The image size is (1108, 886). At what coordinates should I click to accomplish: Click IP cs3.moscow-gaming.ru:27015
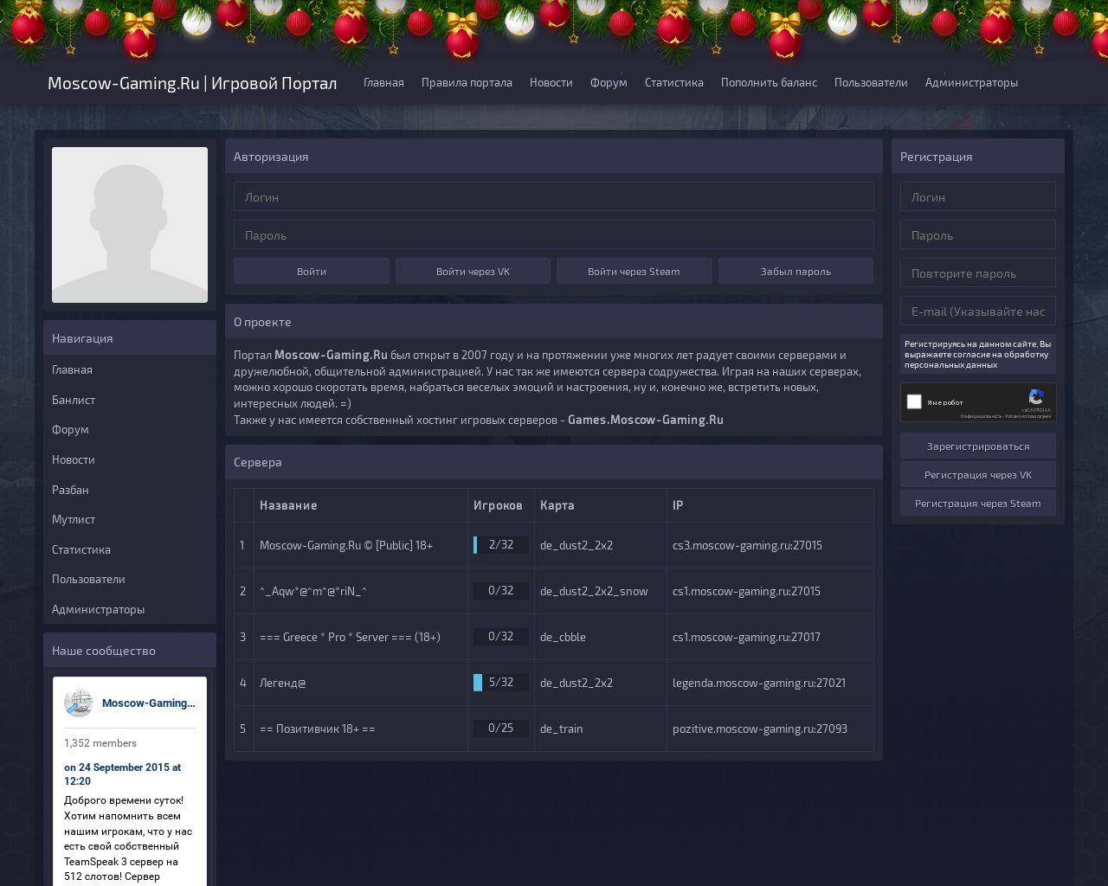tap(747, 545)
